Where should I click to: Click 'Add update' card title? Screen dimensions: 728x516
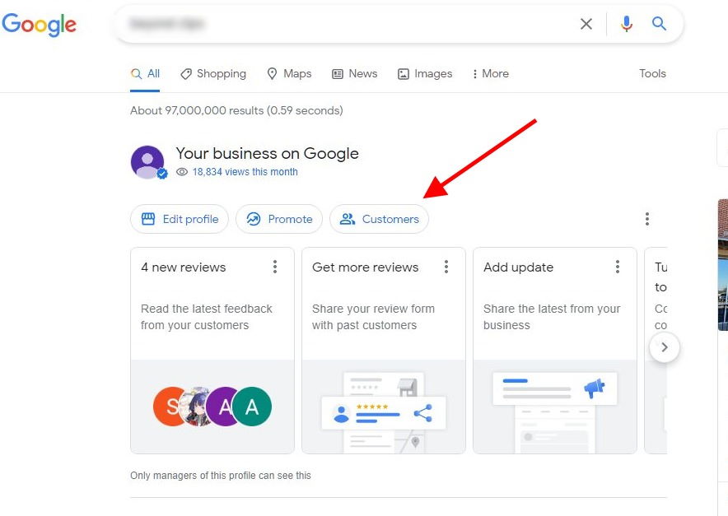pos(518,267)
